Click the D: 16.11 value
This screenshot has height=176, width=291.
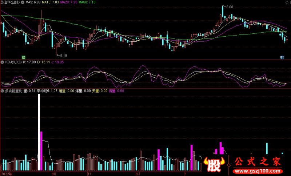click(44, 62)
